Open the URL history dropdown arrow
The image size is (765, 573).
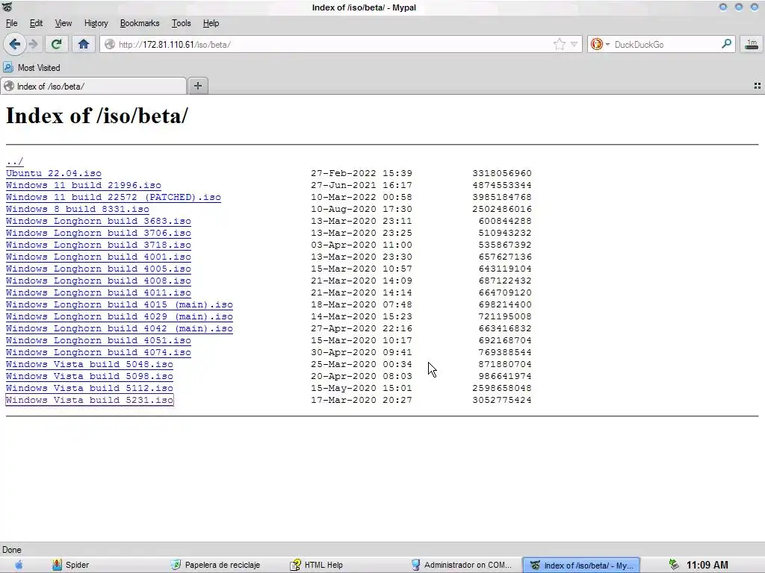[574, 44]
